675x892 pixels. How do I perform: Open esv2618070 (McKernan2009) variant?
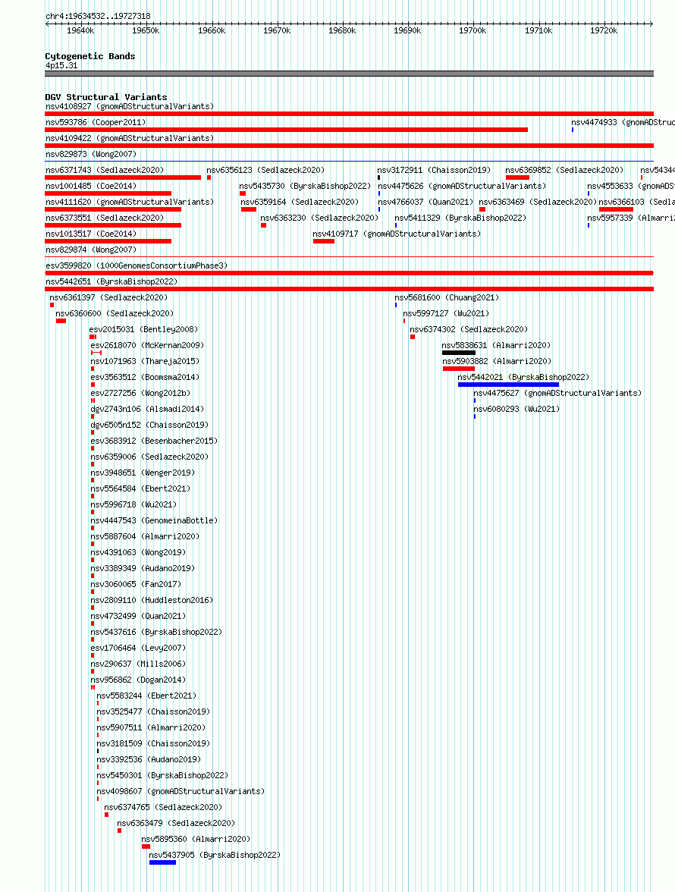(x=147, y=345)
